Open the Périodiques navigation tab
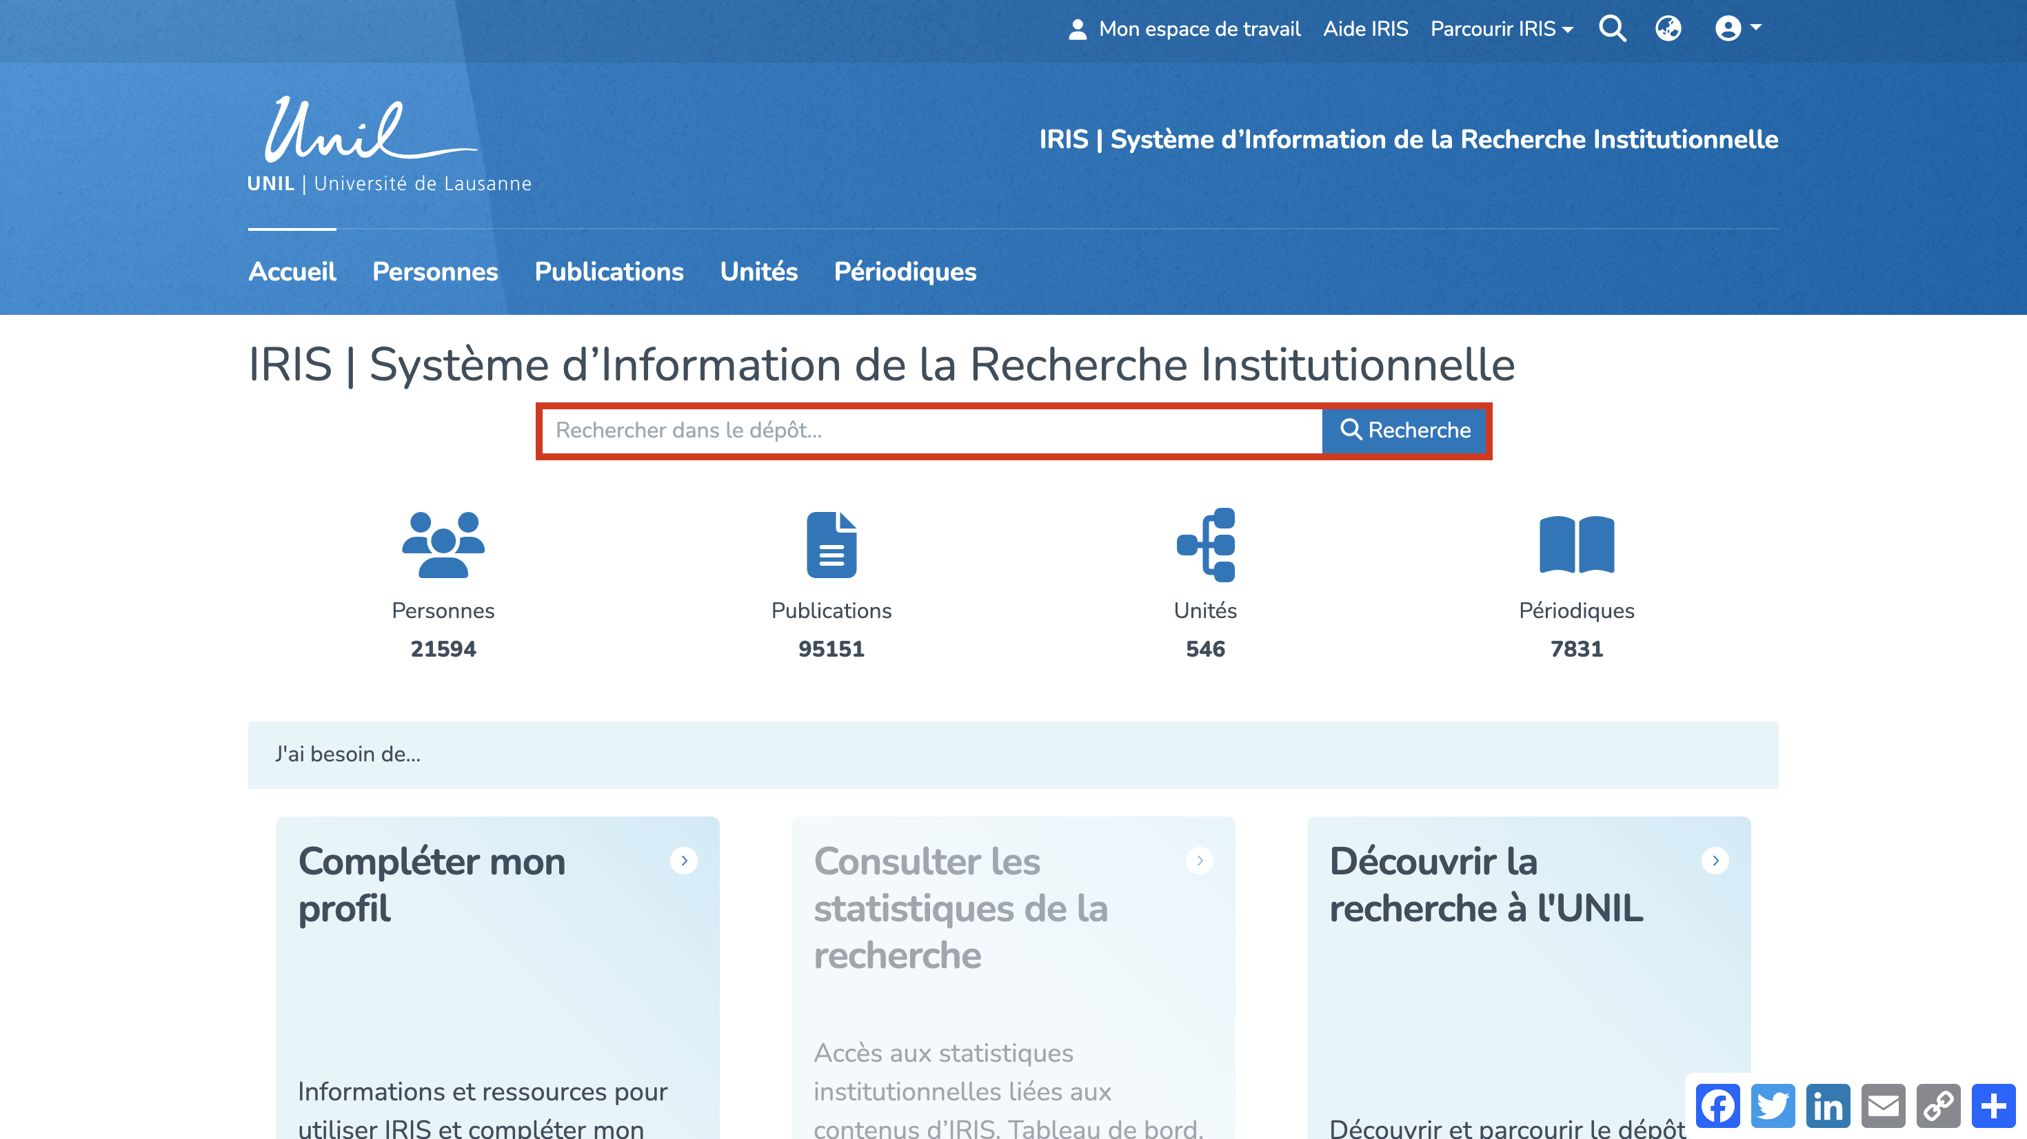Screen dimensions: 2027x1139 click(x=905, y=271)
